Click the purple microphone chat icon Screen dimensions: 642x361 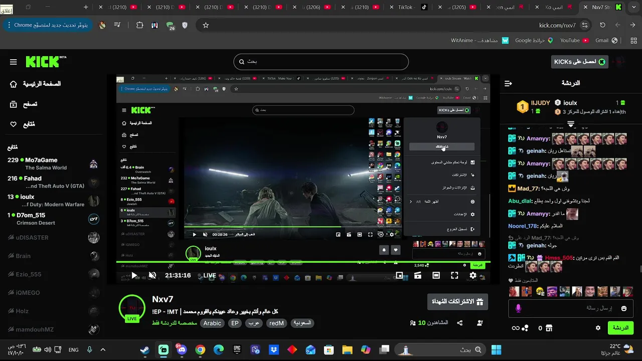click(x=519, y=308)
